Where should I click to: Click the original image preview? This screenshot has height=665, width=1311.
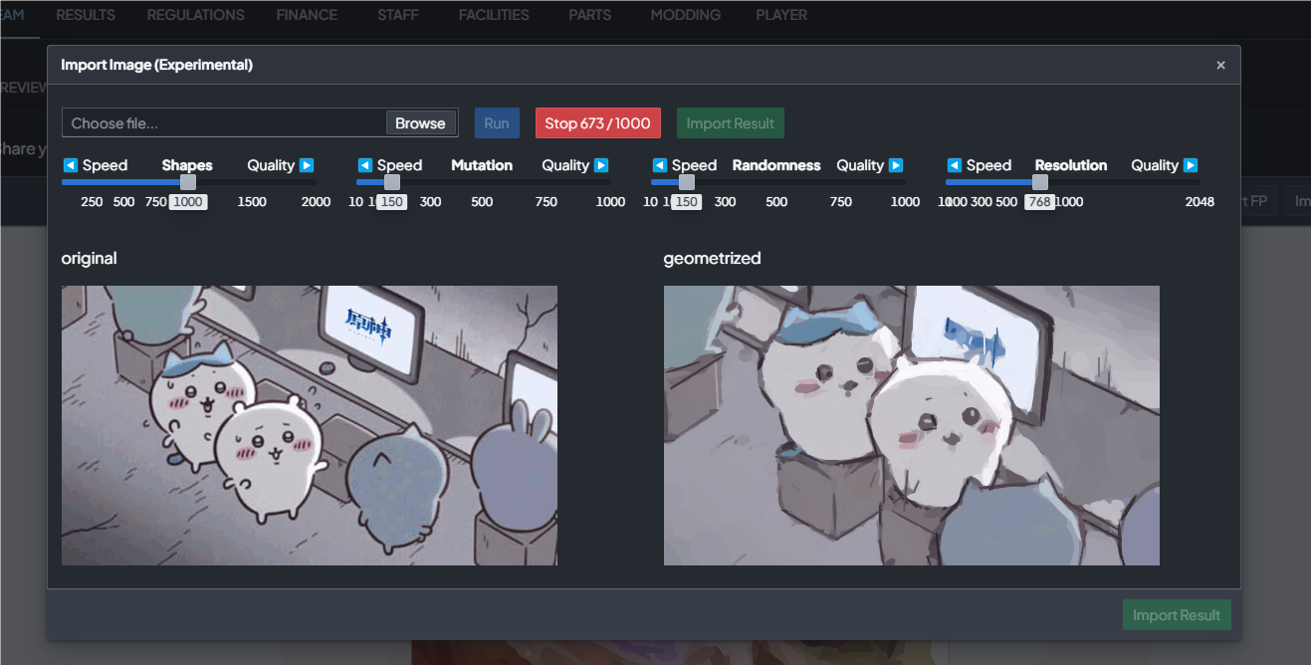click(310, 426)
